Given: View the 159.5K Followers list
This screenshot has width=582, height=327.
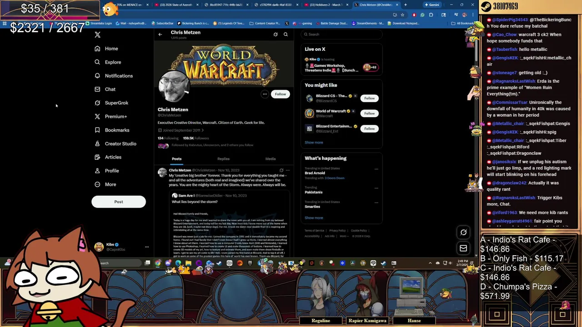Looking at the screenshot, I should (x=196, y=138).
